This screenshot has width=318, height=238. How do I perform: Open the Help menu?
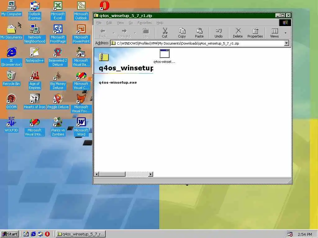click(x=160, y=23)
